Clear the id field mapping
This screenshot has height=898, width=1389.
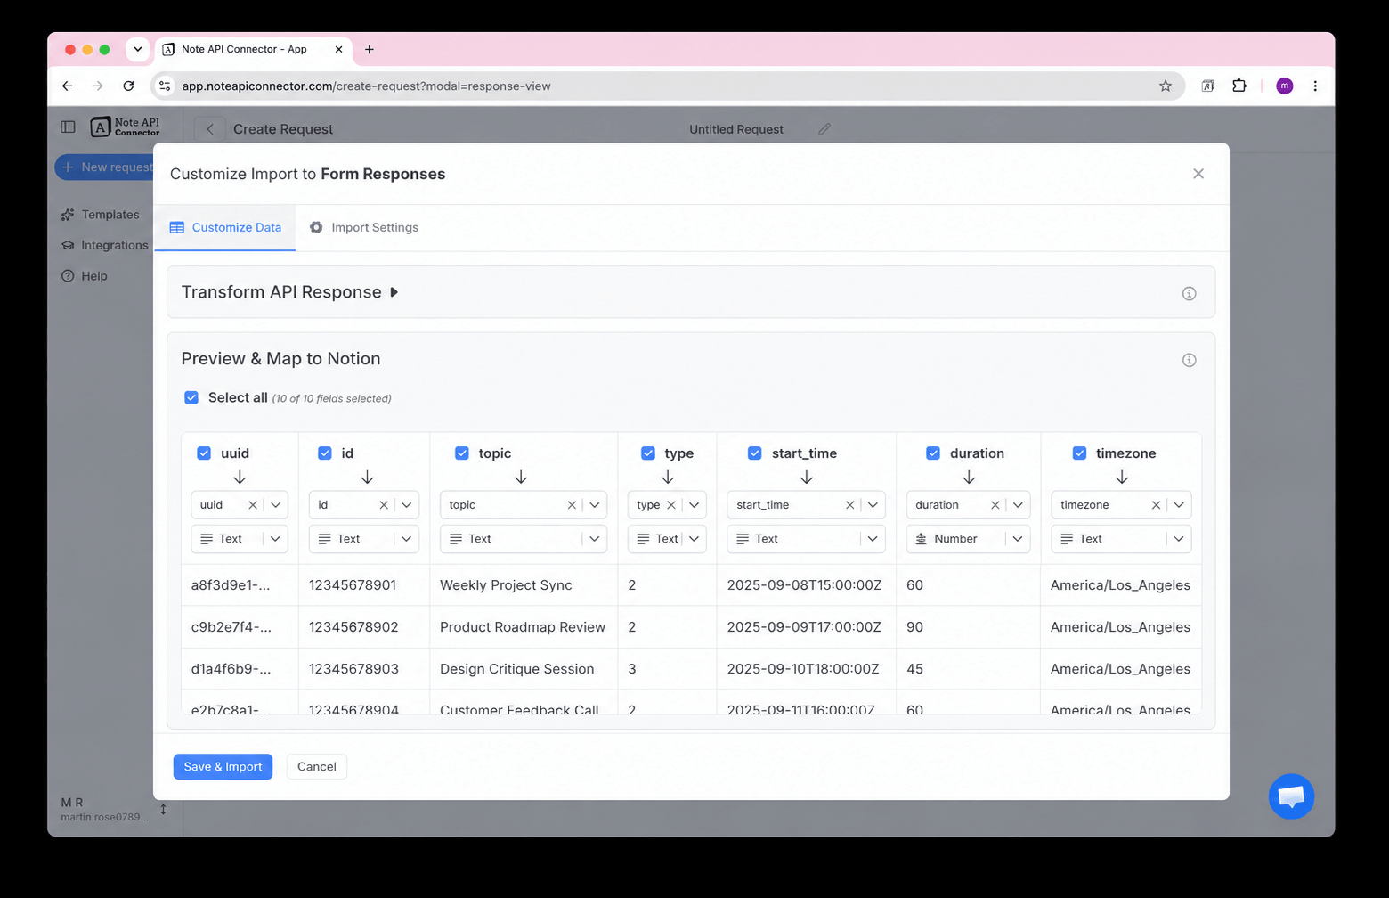click(x=384, y=505)
